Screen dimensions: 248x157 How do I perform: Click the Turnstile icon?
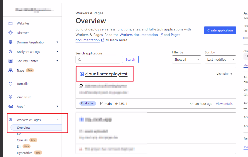click(x=11, y=84)
